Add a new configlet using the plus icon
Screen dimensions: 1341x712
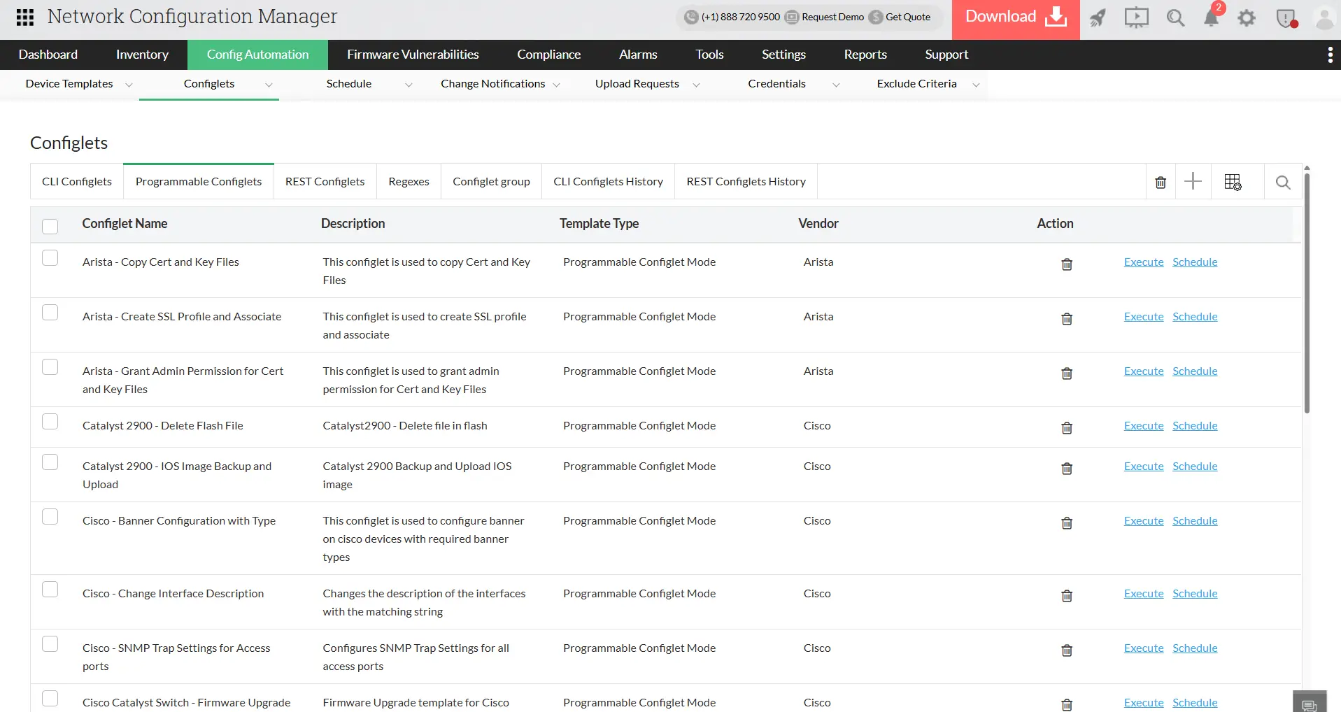point(1193,181)
